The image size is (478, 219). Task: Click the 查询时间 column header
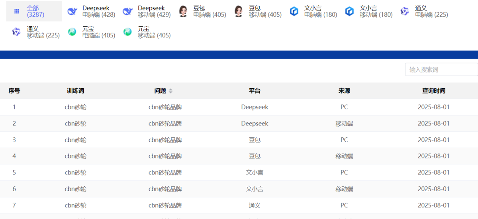tap(433, 91)
